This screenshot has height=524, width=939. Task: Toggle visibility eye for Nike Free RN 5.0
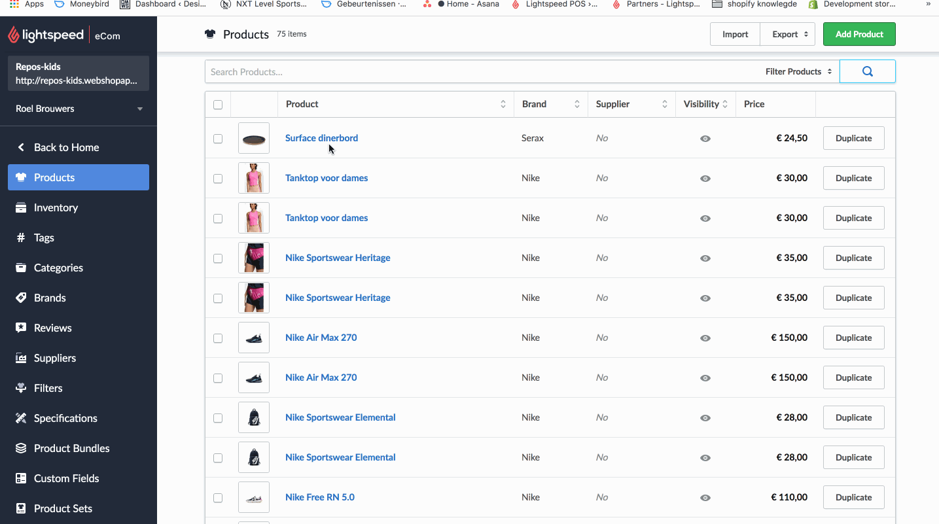click(705, 498)
